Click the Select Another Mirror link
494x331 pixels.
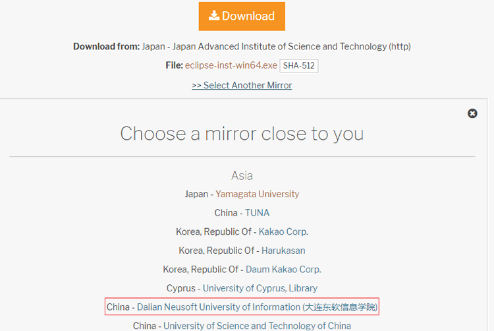pyautogui.click(x=242, y=85)
